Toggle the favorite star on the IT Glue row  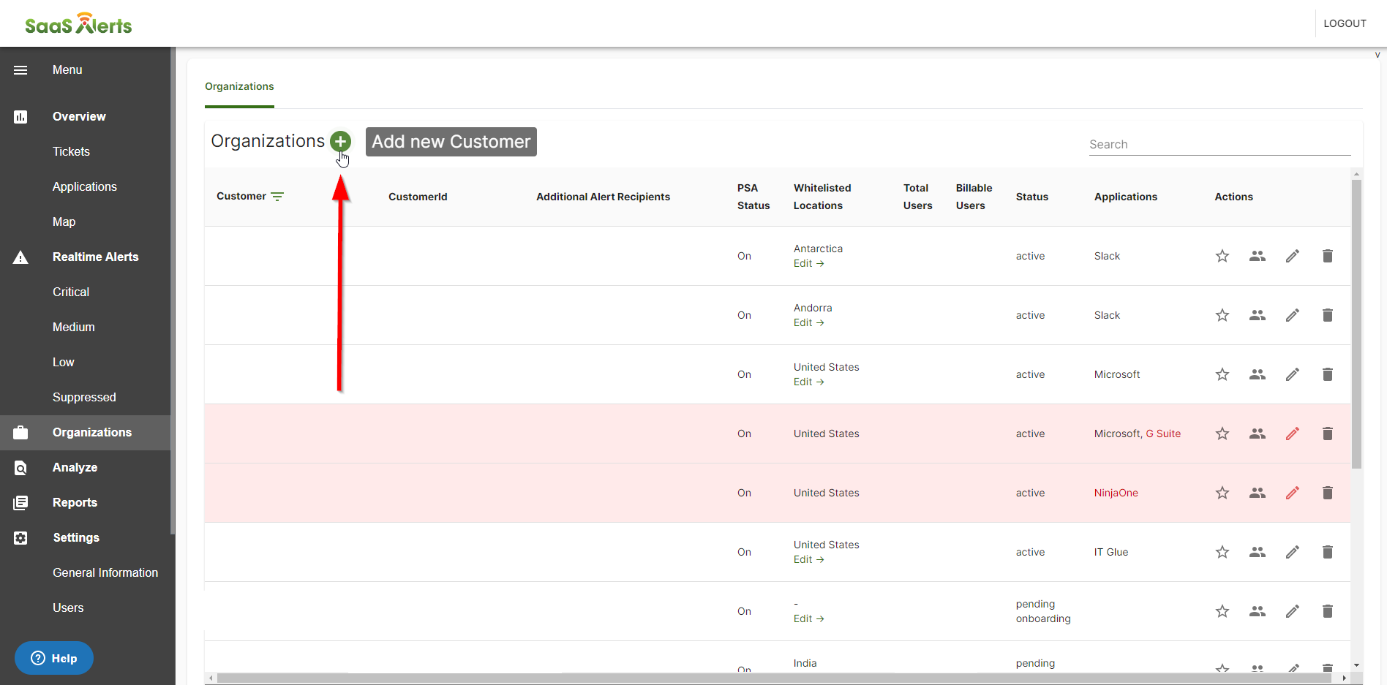tap(1222, 552)
